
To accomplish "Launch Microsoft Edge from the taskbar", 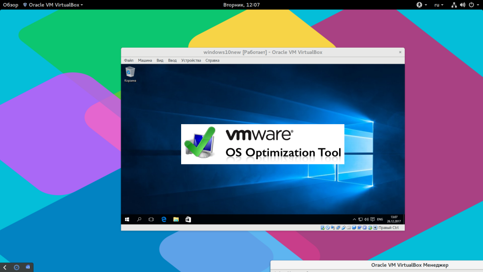I will [x=164, y=220].
